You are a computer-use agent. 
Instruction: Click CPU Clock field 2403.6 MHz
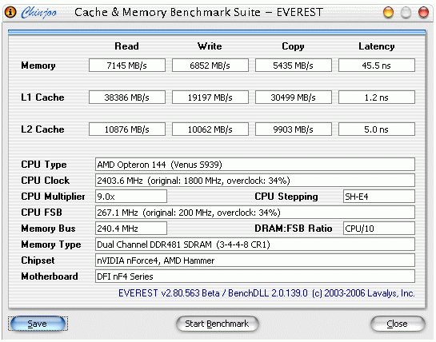tap(255, 181)
